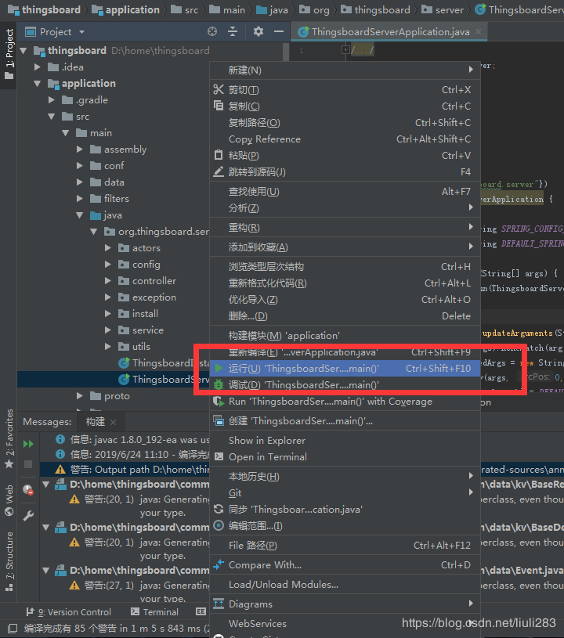The image size is (564, 638).
Task: Select 运行(U) 'ThingsboardSer....main()'
Action: (x=345, y=368)
